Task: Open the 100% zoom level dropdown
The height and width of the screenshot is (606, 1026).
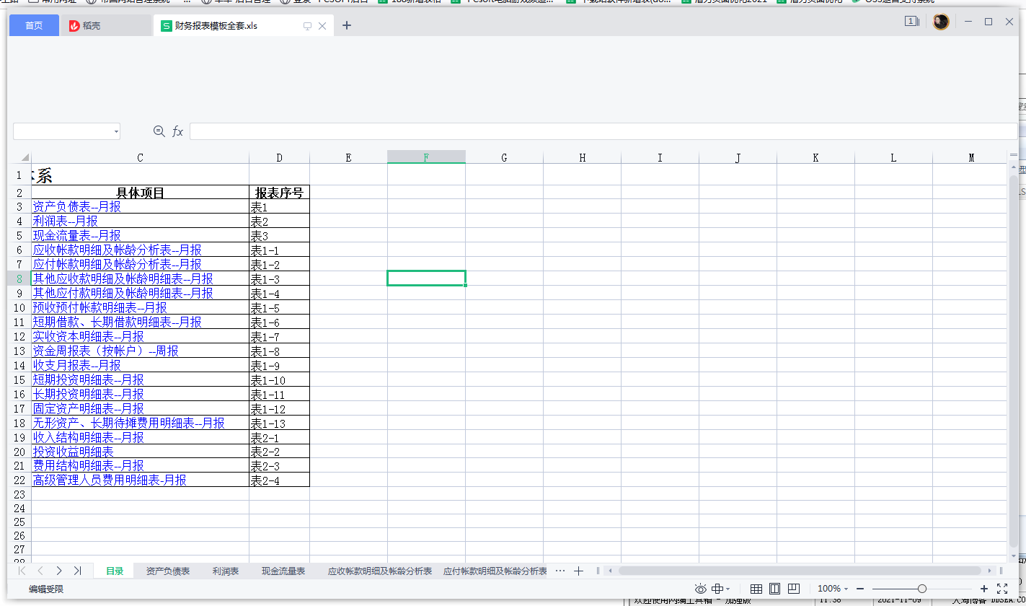Action: [833, 589]
